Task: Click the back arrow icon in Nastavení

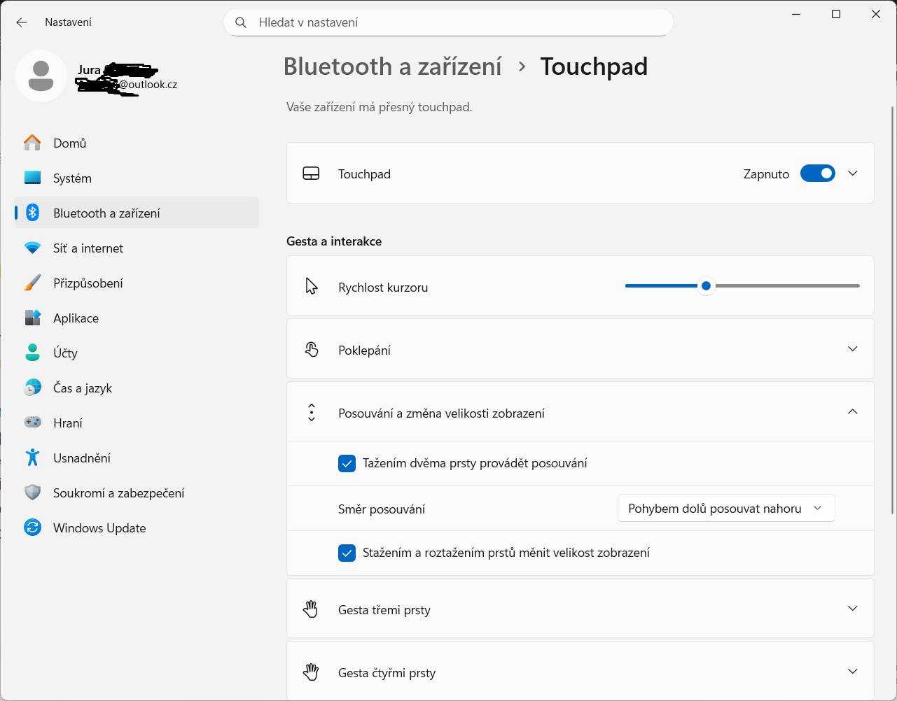Action: [x=22, y=22]
